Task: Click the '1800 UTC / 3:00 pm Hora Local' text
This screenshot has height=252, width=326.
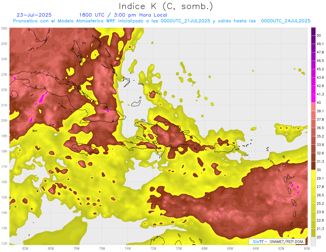Action: click(x=123, y=15)
